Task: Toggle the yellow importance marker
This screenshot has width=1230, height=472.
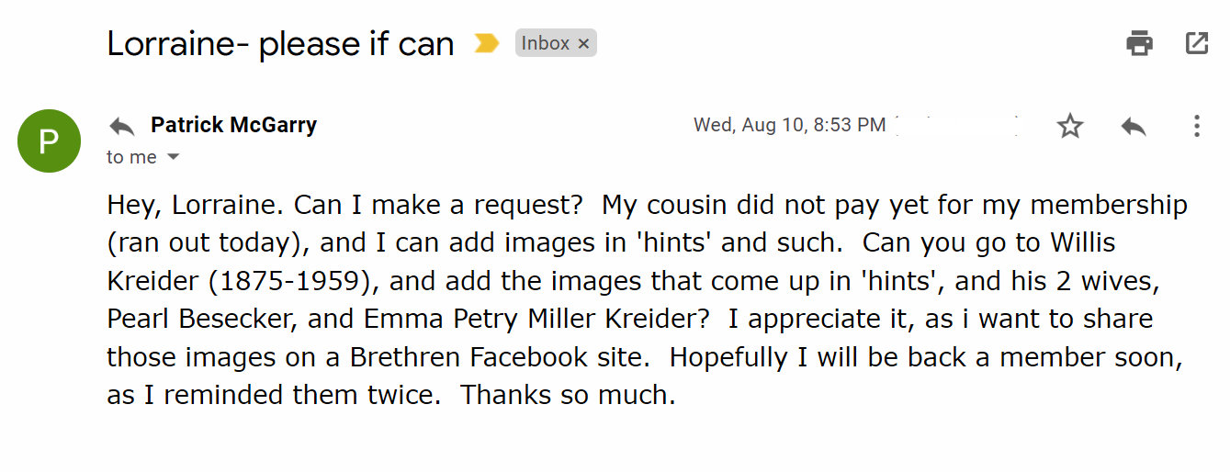Action: click(x=486, y=43)
